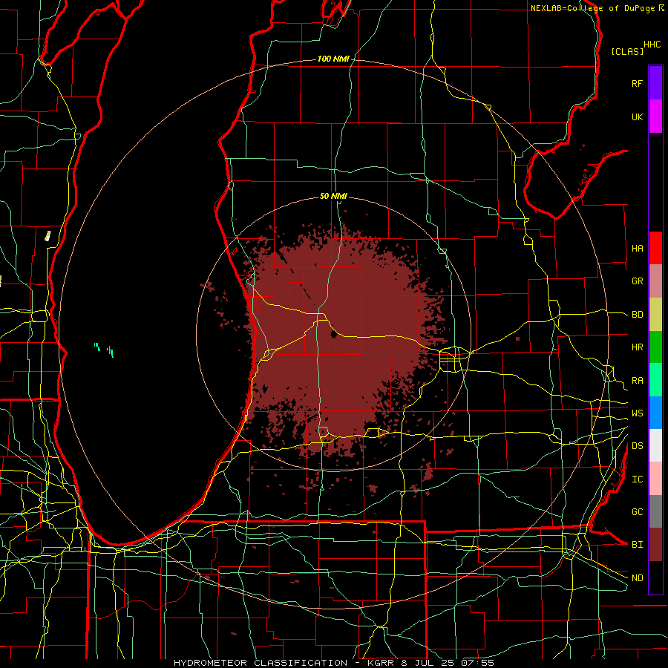Click the UK magenta legend color swatch
Screen dimensions: 668x668
(655, 117)
